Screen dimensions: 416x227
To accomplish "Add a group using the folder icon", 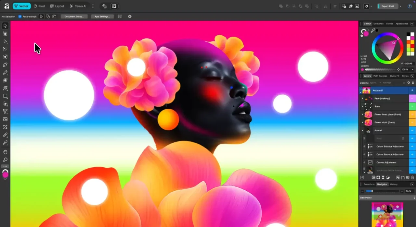I will coord(403,177).
